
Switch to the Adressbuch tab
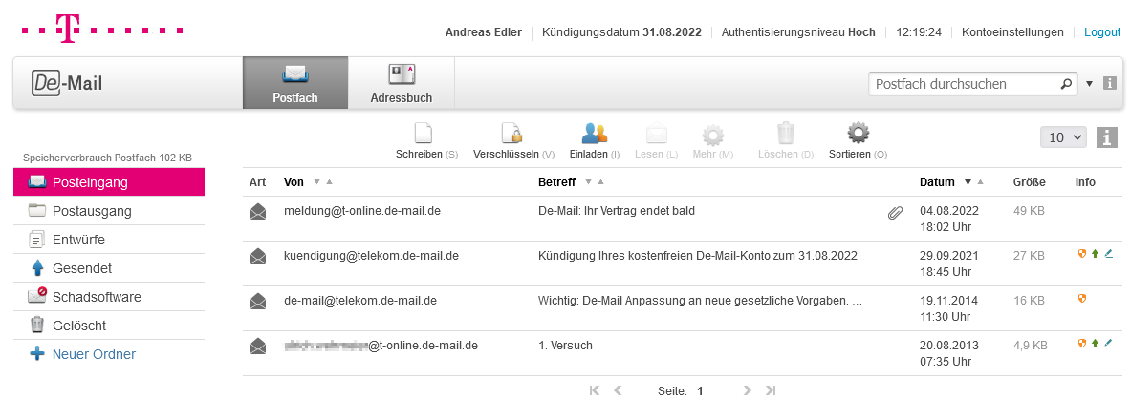pyautogui.click(x=401, y=83)
